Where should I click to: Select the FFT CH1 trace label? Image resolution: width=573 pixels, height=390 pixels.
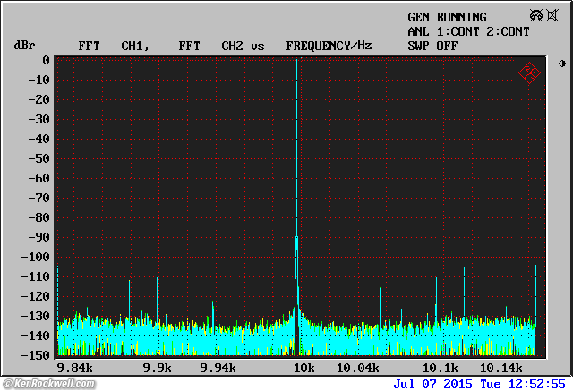(x=111, y=45)
